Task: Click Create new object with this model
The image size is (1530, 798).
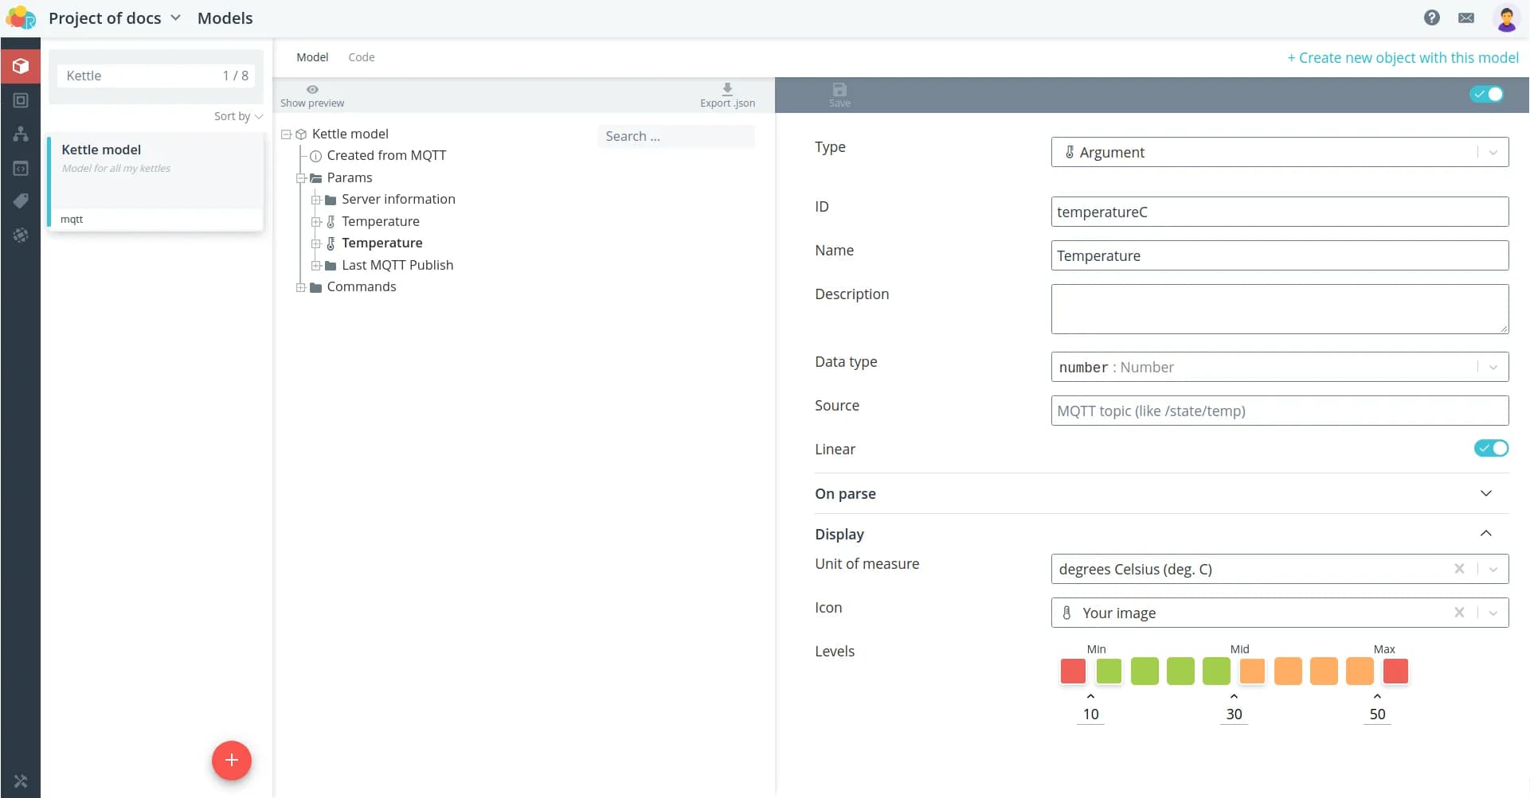Action: [x=1403, y=57]
